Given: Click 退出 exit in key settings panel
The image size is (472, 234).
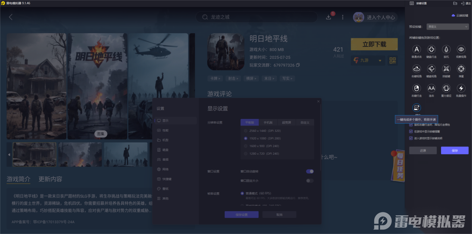Looking at the screenshot, I should coord(466,3).
